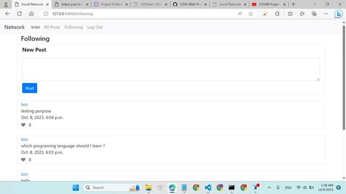The width and height of the screenshot is (346, 194).
Task: Add this page to favorites star
Action: (x=251, y=13)
